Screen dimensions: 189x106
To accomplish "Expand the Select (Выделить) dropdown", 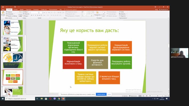I will [x=125, y=16].
